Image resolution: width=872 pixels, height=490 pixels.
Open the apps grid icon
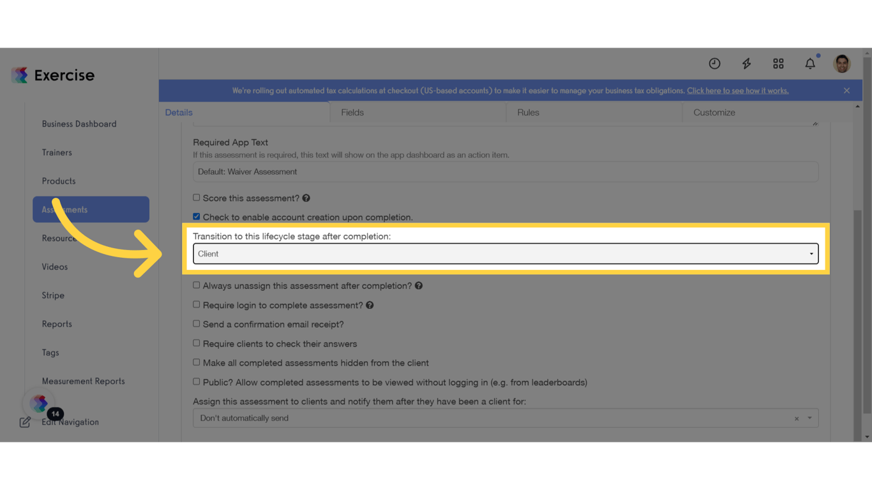click(x=778, y=63)
